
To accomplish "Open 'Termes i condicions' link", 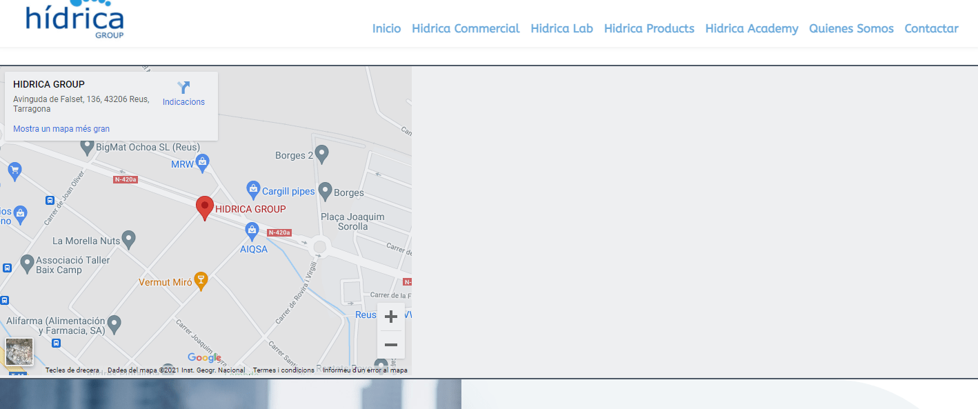I will [x=283, y=370].
